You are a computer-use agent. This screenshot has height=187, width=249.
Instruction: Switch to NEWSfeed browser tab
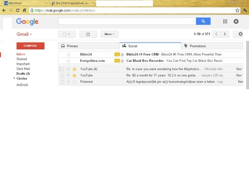[26, 3]
